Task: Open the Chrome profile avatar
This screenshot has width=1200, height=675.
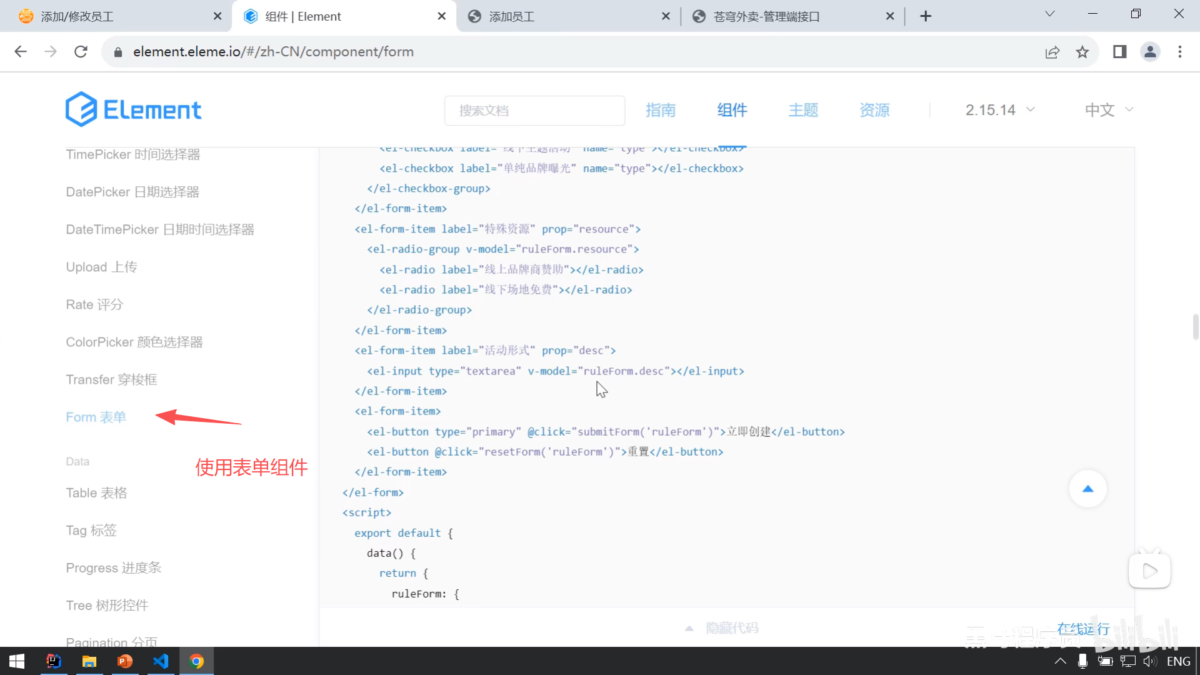Action: 1150,52
